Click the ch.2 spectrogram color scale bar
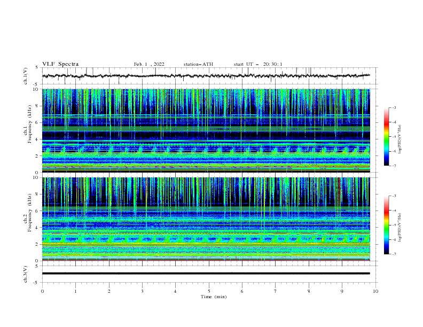 386,225
